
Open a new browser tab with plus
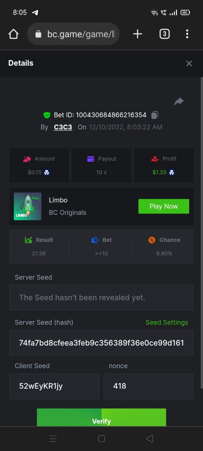click(x=138, y=34)
